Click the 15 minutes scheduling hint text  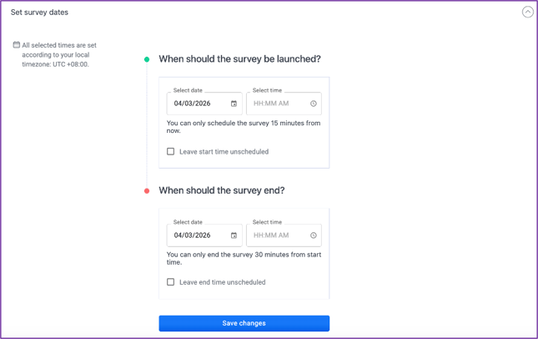[x=243, y=127]
